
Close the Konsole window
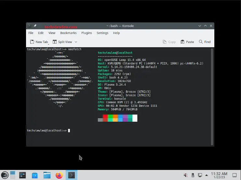(x=211, y=26)
